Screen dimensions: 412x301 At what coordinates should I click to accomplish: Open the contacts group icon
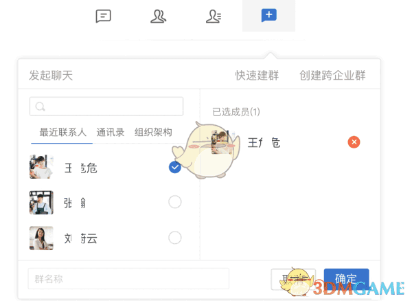pyautogui.click(x=158, y=16)
